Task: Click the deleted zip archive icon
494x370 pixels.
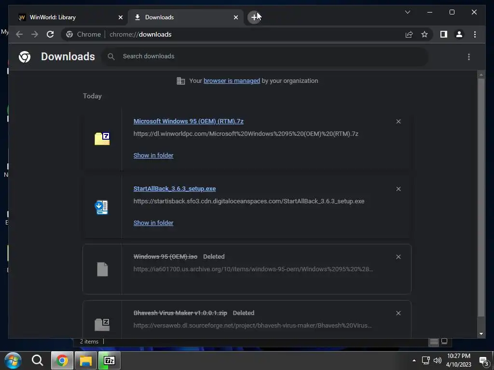Action: [x=102, y=324]
